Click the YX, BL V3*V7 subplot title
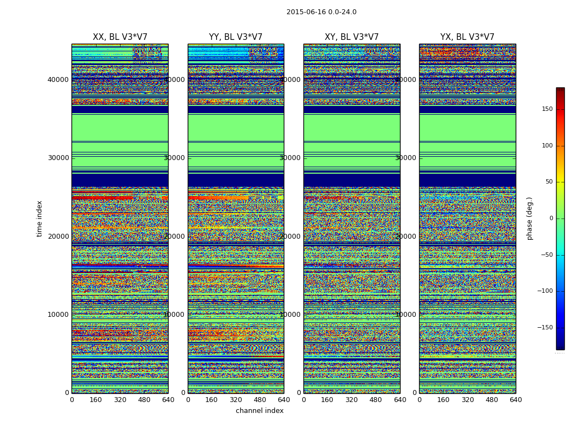573x437 pixels. click(x=467, y=37)
